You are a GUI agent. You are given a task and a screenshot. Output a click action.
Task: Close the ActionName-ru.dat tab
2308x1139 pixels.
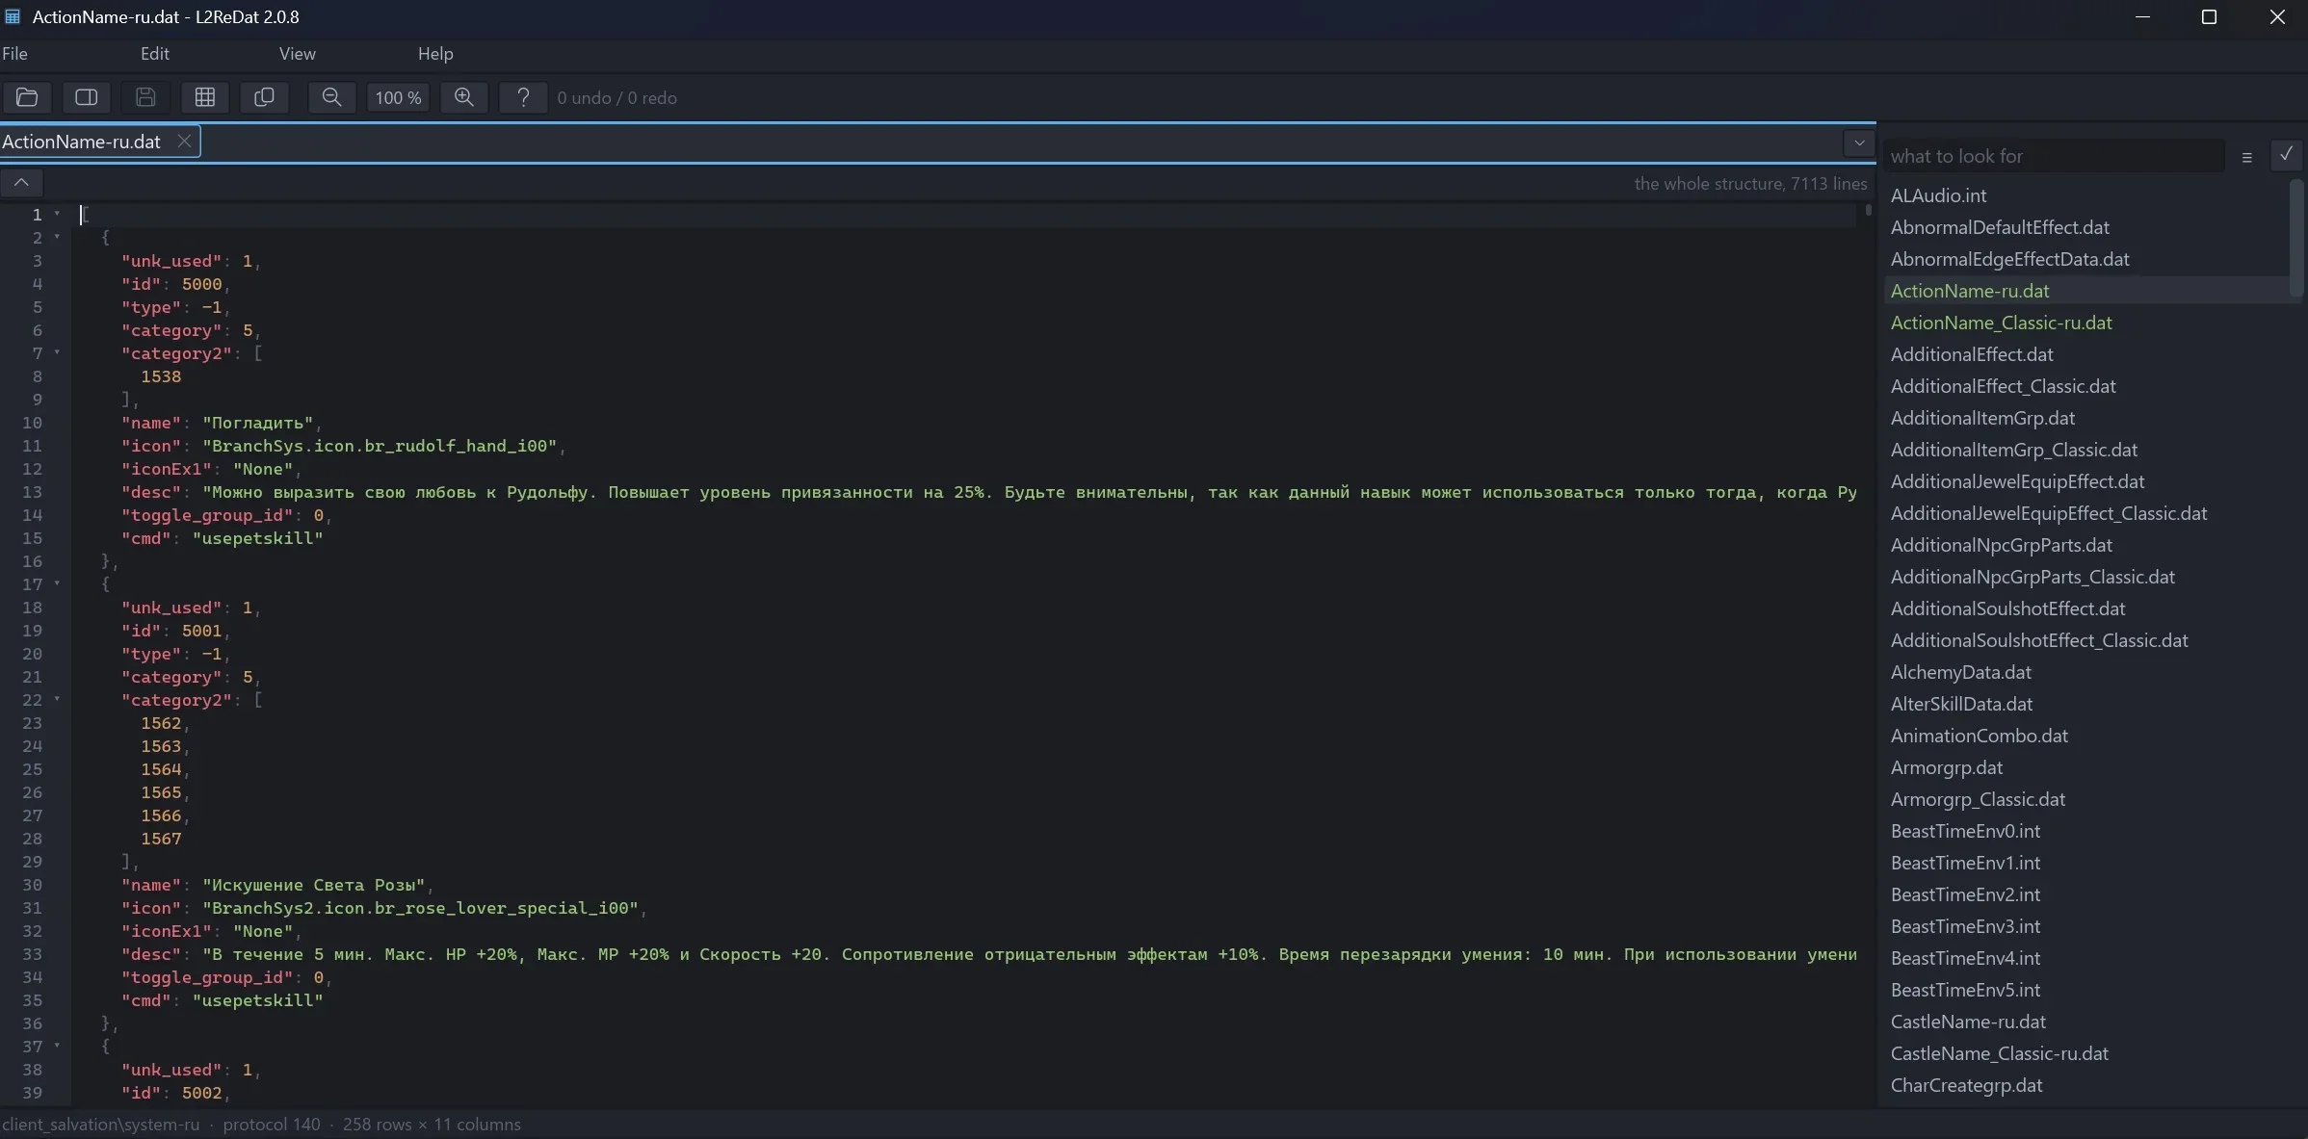point(184,141)
